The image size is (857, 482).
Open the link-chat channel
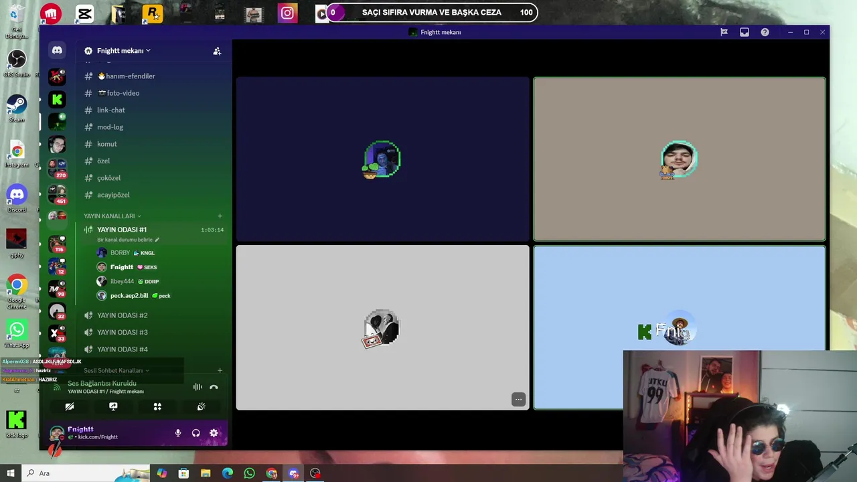(110, 110)
